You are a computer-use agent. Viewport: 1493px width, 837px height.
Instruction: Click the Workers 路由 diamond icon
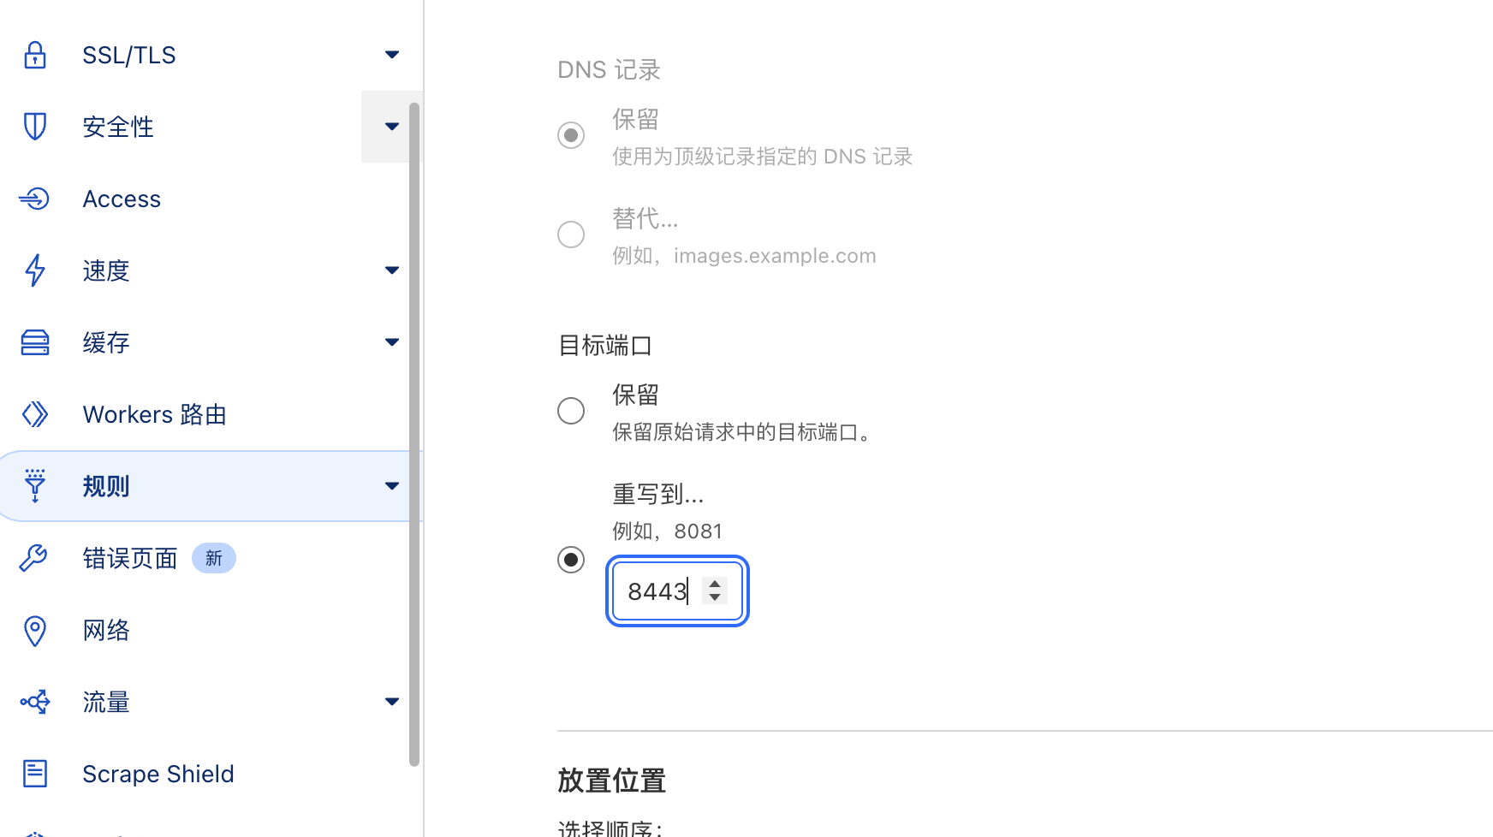(35, 414)
